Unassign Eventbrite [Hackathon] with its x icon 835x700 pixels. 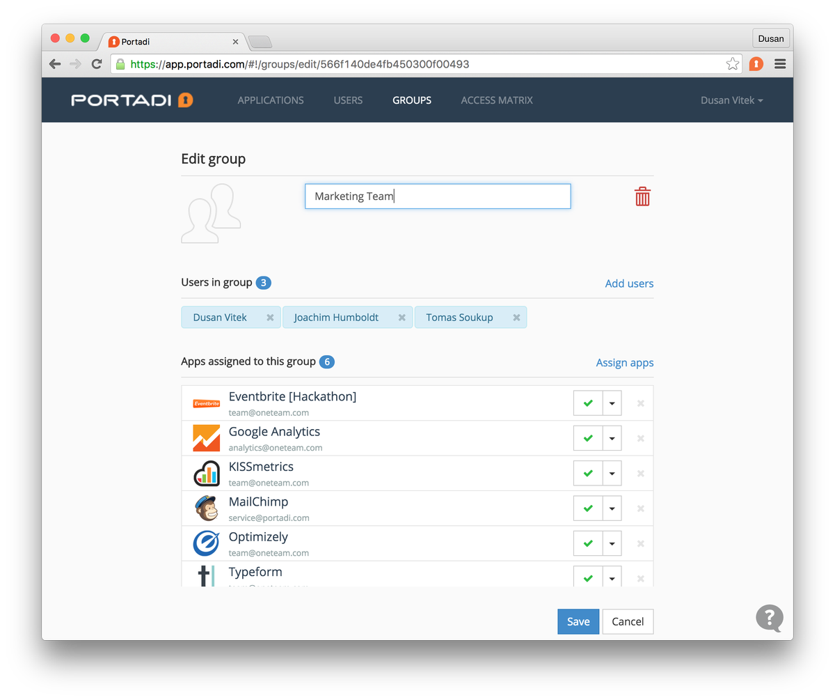point(641,403)
